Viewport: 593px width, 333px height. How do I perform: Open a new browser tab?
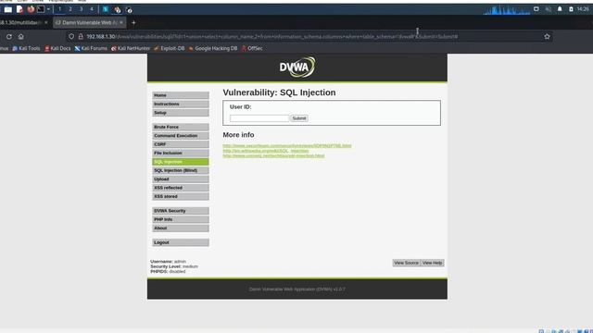[x=133, y=22]
